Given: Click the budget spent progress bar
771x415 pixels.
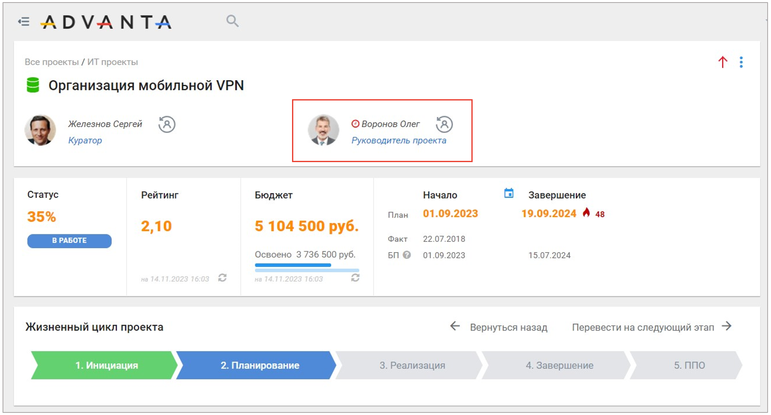Looking at the screenshot, I should [x=307, y=266].
